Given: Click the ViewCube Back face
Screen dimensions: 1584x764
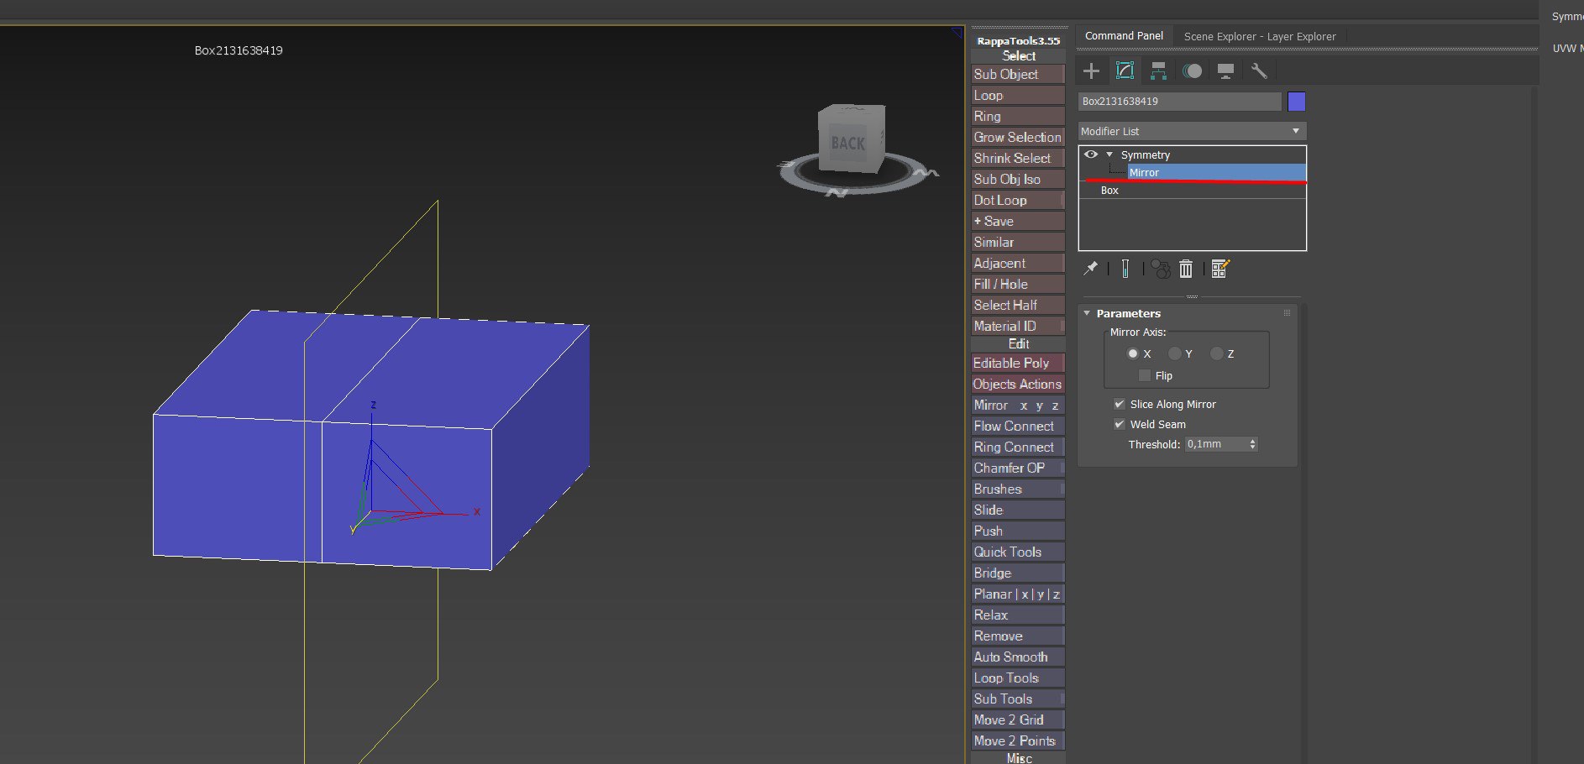Looking at the screenshot, I should (847, 144).
